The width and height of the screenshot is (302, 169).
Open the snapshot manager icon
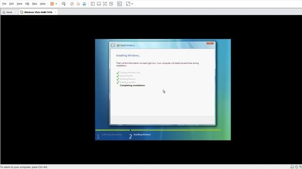coord(84,4)
